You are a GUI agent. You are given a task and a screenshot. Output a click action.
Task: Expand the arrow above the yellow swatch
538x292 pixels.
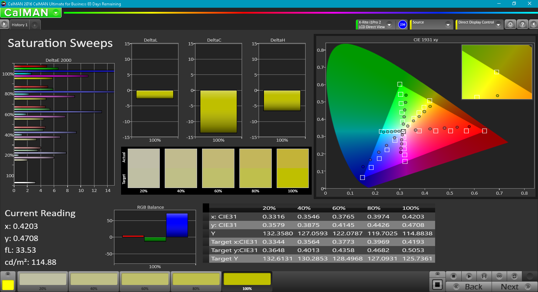click(x=8, y=274)
